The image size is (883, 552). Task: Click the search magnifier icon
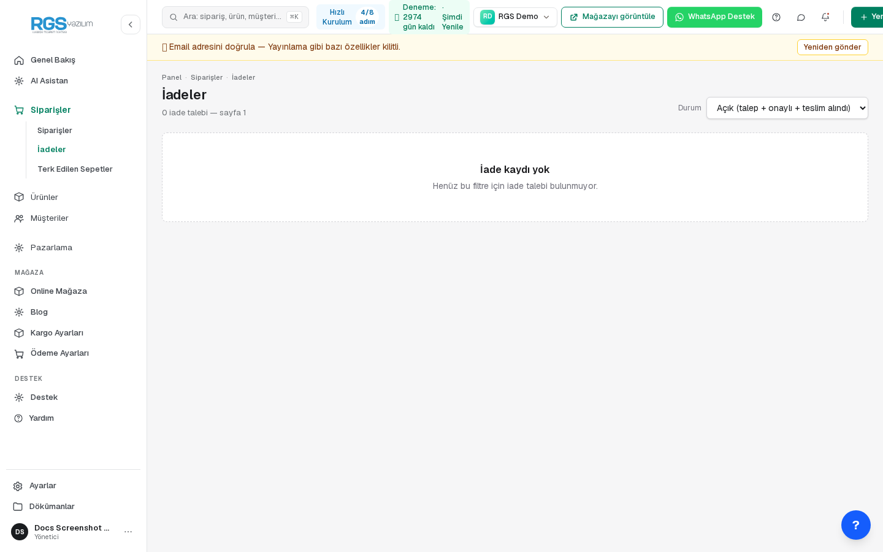coord(174,17)
